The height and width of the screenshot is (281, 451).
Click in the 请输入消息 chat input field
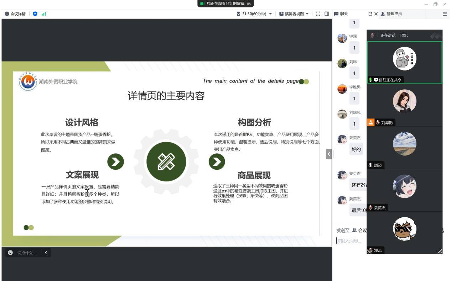(351, 241)
